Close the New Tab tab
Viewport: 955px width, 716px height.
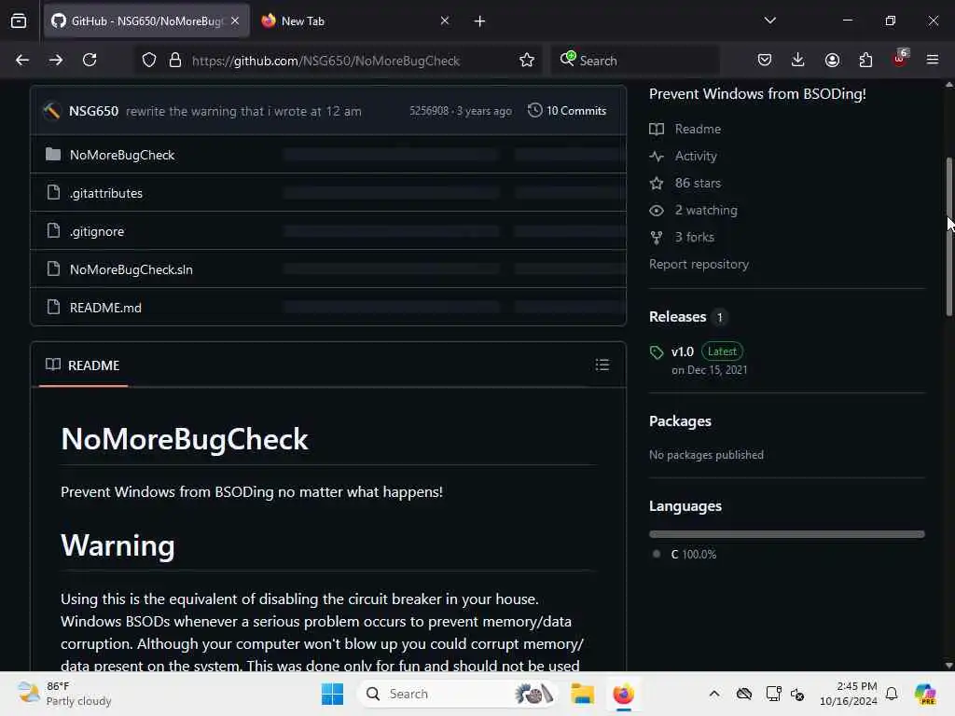pyautogui.click(x=445, y=21)
